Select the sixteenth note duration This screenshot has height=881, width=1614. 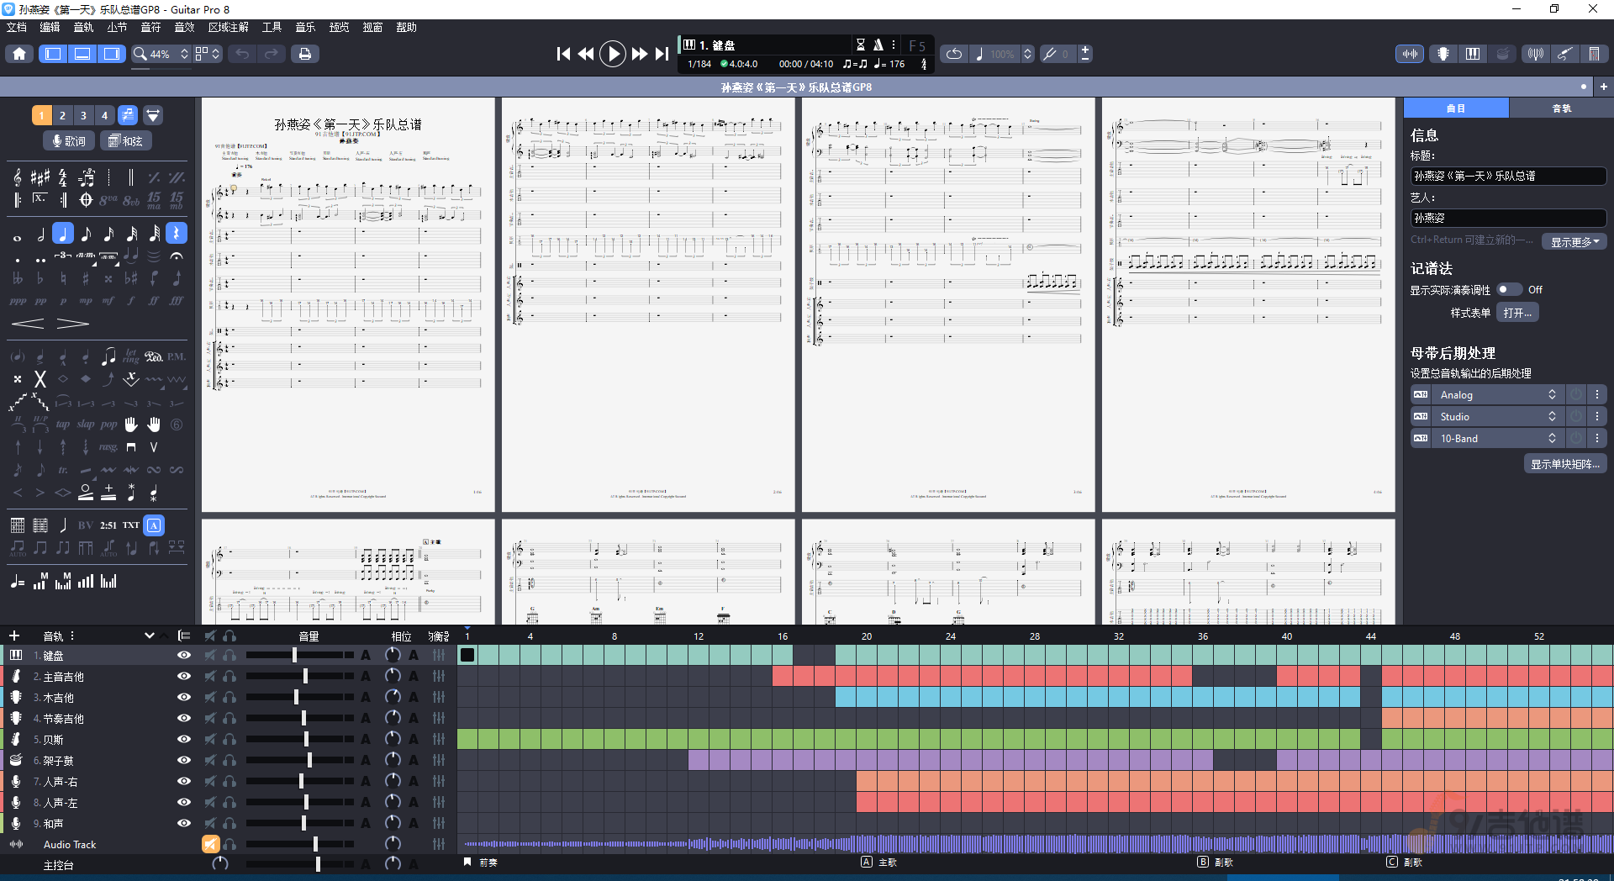[x=108, y=235]
